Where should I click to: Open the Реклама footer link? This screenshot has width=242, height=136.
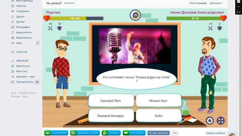16,97
